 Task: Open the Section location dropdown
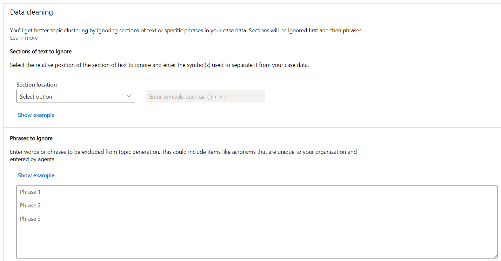(76, 96)
